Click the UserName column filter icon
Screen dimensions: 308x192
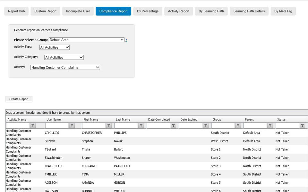point(72,125)
